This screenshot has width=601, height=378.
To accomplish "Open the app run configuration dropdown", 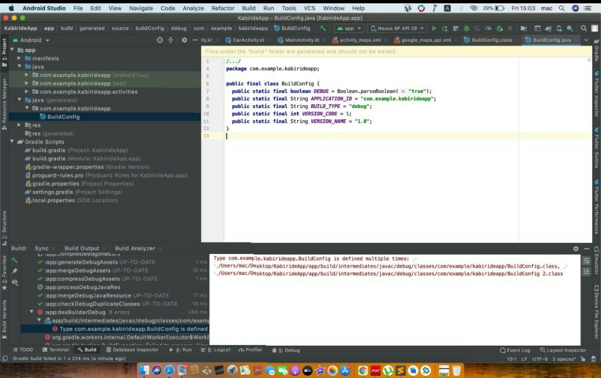I will coord(349,28).
